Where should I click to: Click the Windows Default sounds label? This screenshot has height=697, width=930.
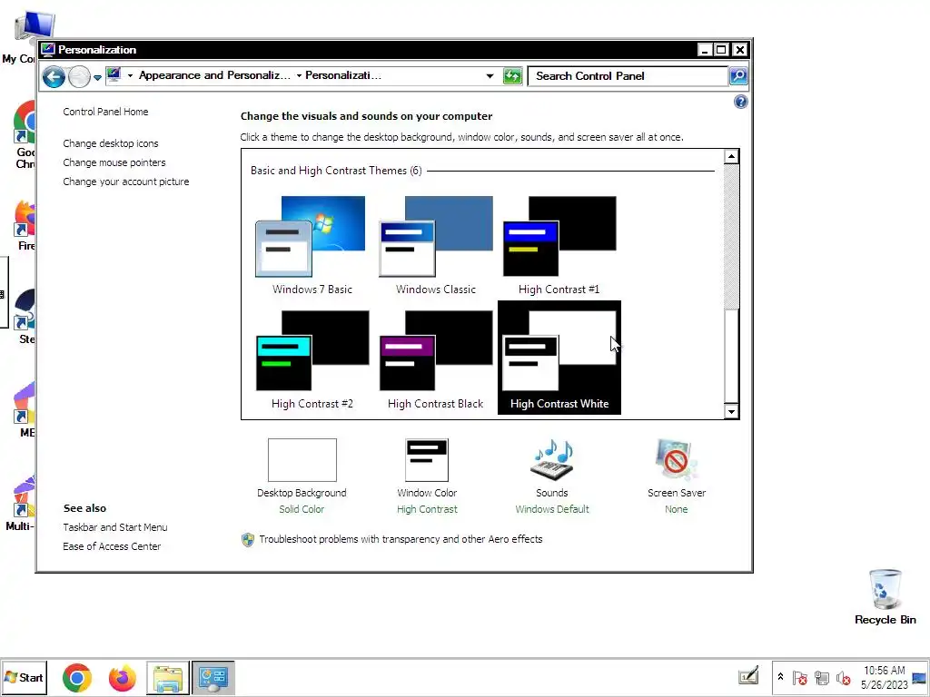pyautogui.click(x=552, y=509)
